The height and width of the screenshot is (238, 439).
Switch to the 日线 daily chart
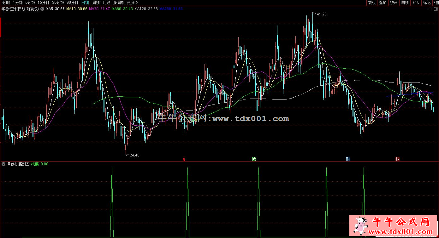coord(85,3)
